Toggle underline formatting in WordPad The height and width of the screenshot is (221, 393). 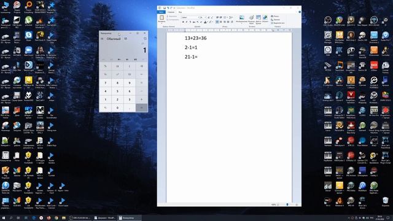[x=190, y=22]
